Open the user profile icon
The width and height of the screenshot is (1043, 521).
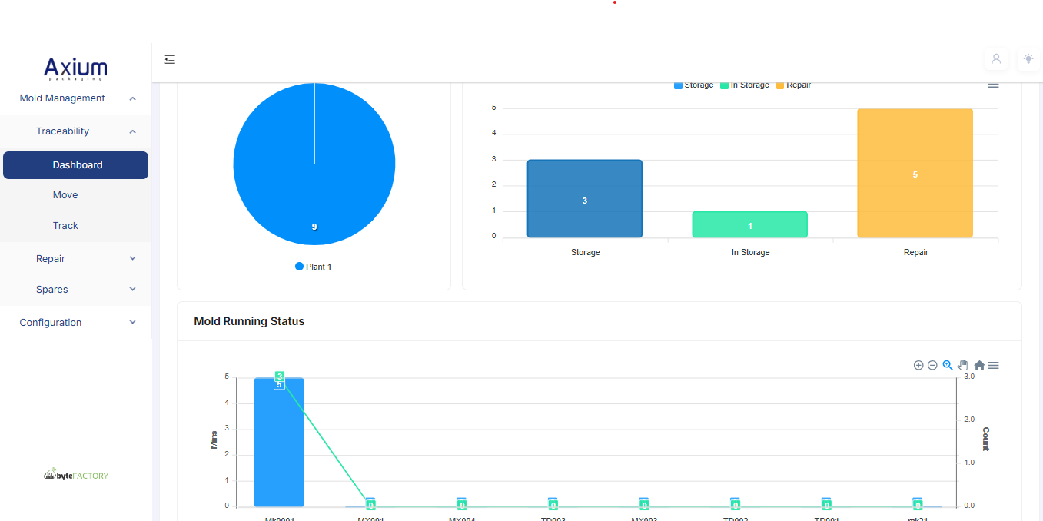pyautogui.click(x=996, y=59)
